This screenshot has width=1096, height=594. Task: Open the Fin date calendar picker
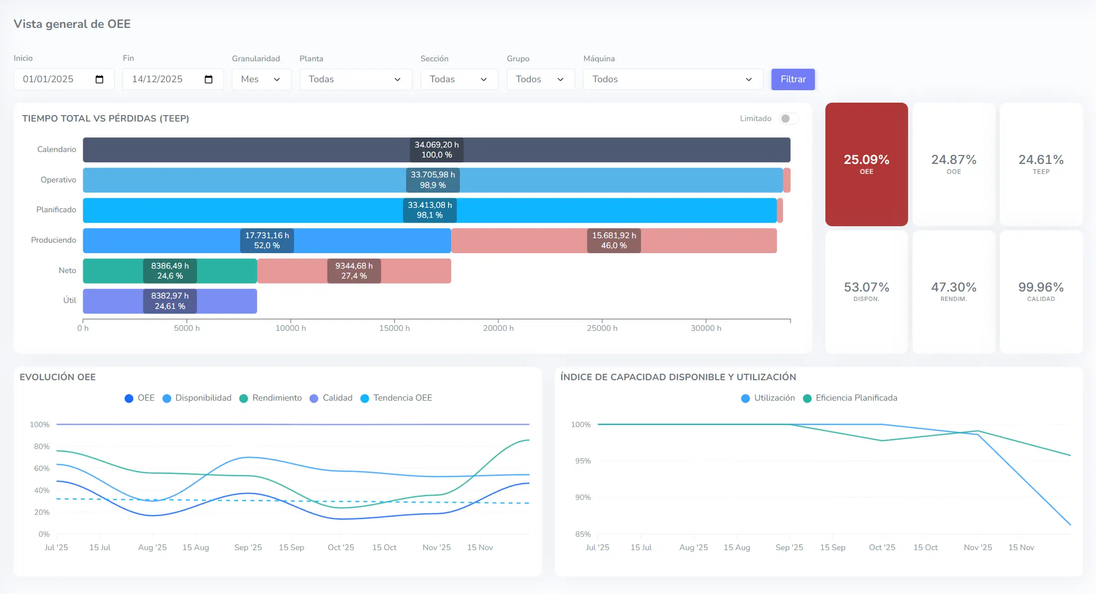tap(209, 79)
